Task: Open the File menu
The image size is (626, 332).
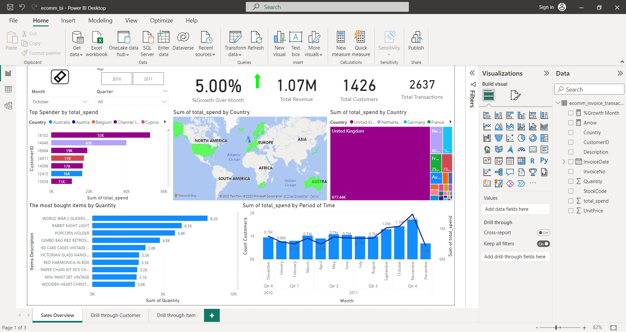Action: (x=13, y=21)
